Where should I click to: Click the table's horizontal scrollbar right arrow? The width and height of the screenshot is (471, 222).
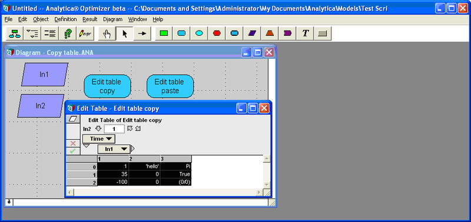[259, 192]
